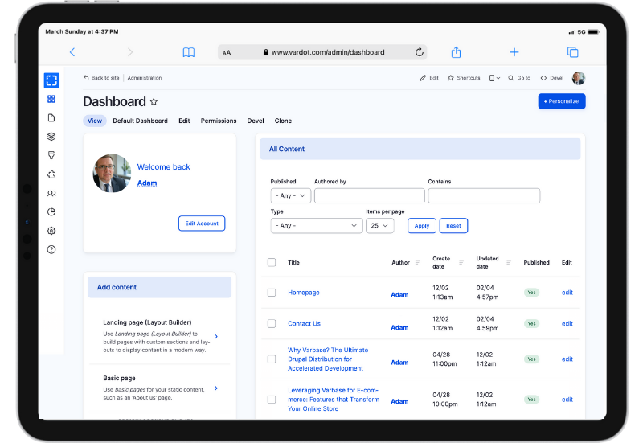Click edit link for Homepage row
The height and width of the screenshot is (443, 643).
coord(567,293)
